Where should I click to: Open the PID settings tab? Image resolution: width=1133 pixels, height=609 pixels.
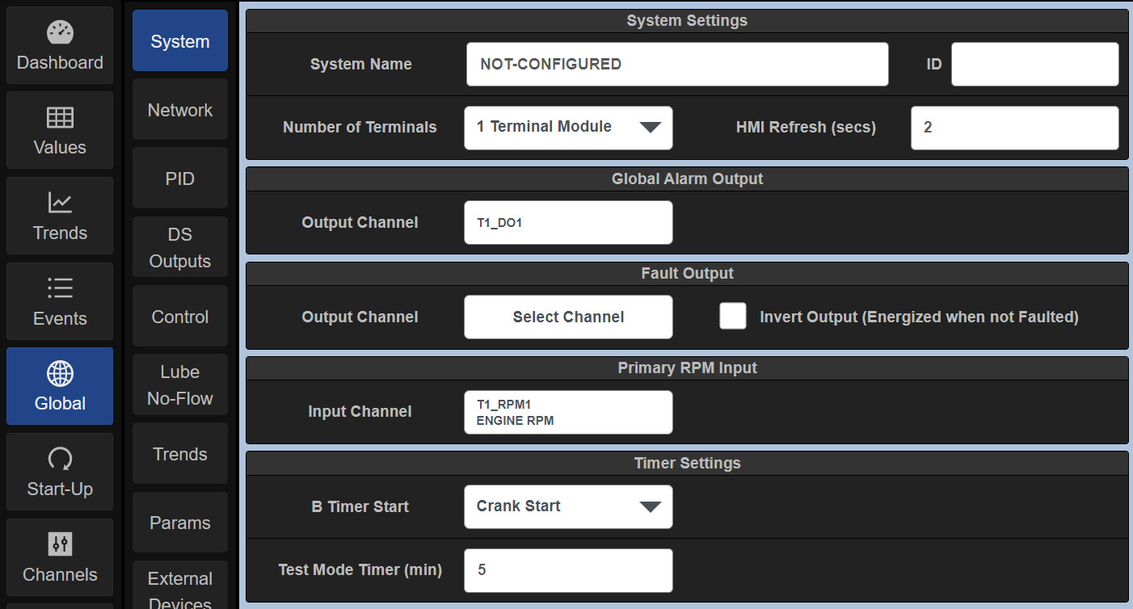pos(179,178)
